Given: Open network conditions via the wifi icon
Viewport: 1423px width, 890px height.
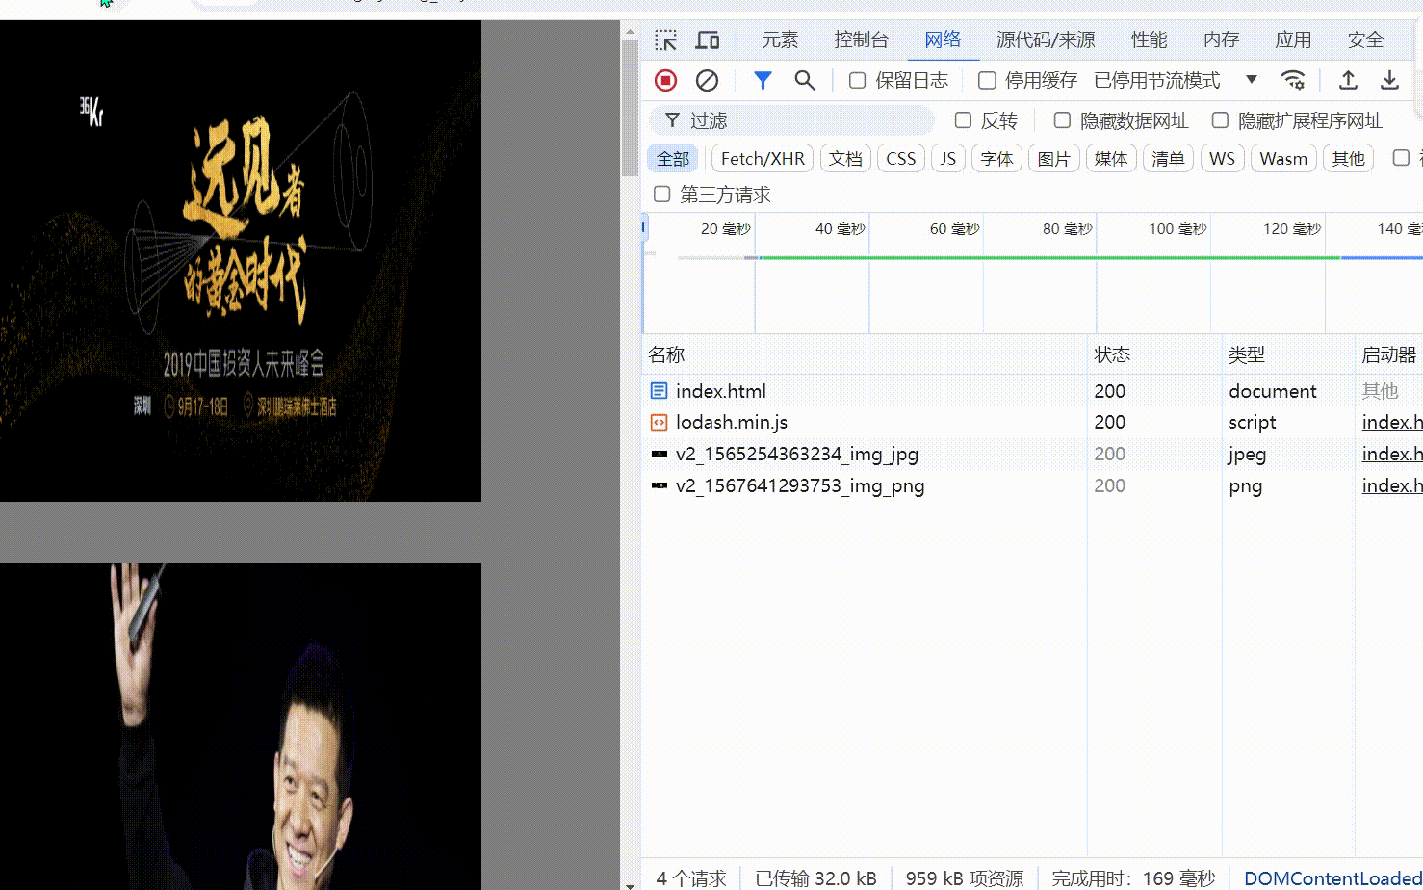Looking at the screenshot, I should click(x=1293, y=80).
